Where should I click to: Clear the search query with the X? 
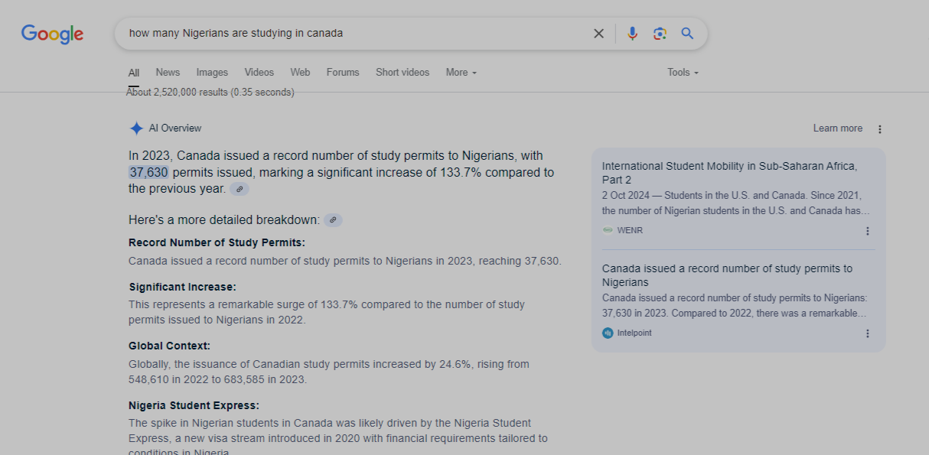tap(598, 33)
